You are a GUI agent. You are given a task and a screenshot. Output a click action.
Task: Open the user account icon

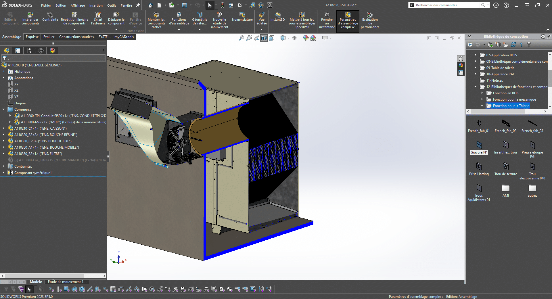coord(496,5)
